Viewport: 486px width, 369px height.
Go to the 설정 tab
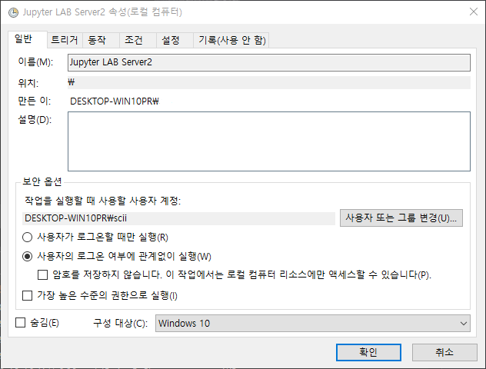tap(175, 40)
